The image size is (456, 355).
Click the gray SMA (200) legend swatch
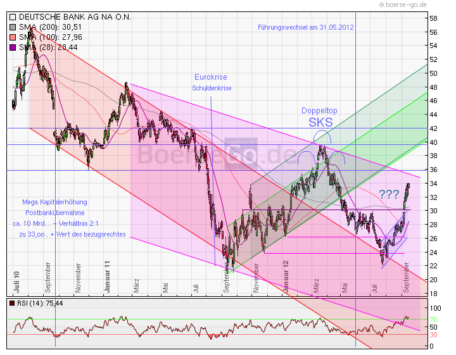13,27
